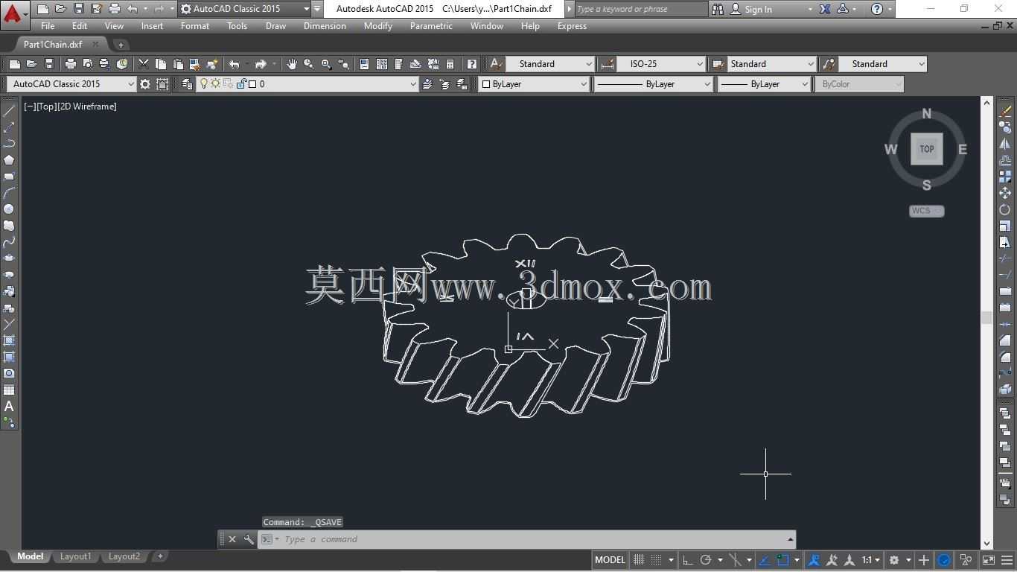1017x572 pixels.
Task: Click the Plot printer icon
Action: [71, 64]
